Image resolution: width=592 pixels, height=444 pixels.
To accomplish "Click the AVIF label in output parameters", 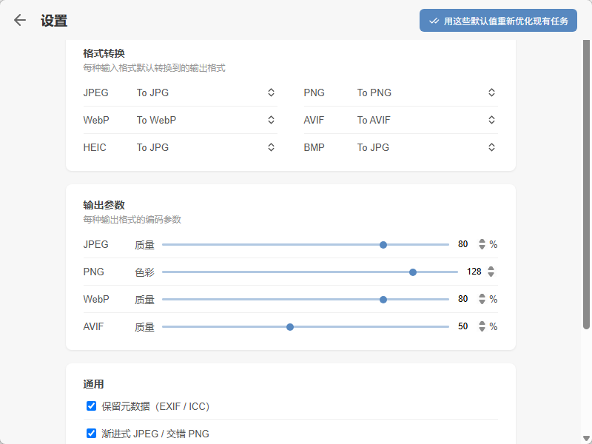I will pyautogui.click(x=93, y=326).
